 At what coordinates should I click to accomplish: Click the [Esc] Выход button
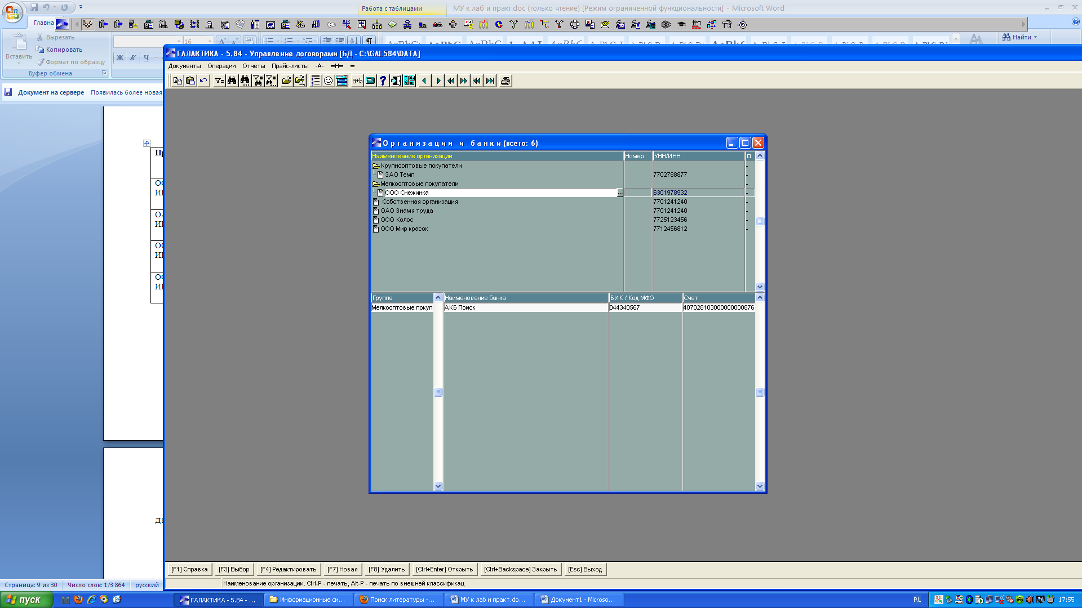585,569
